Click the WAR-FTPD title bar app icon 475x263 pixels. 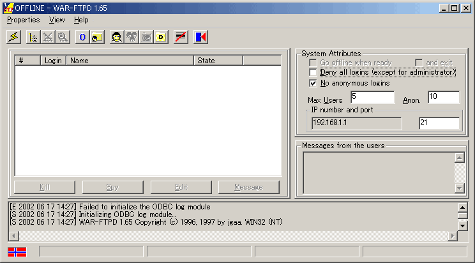click(8, 8)
